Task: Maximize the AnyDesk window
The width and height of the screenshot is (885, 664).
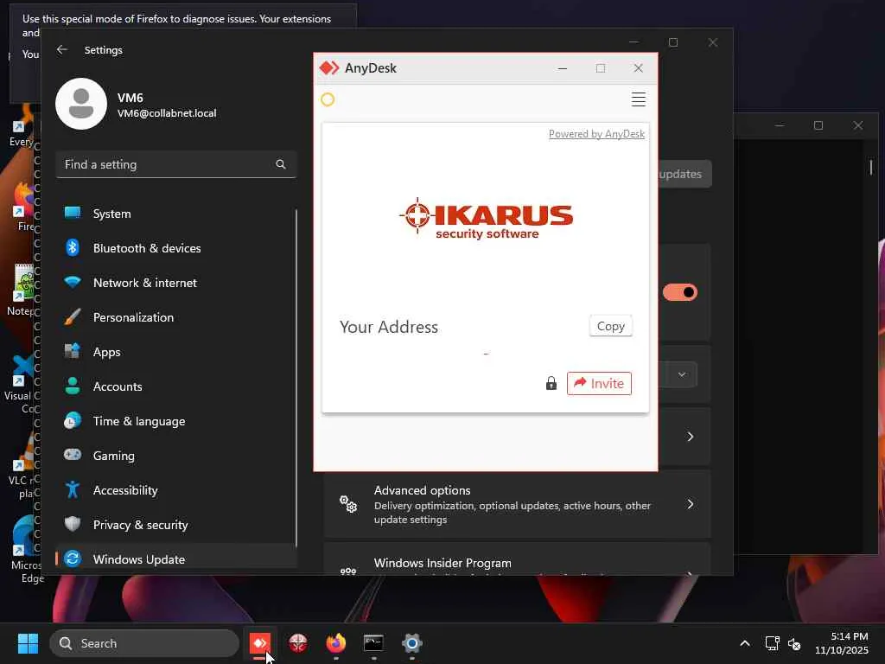Action: (x=601, y=68)
